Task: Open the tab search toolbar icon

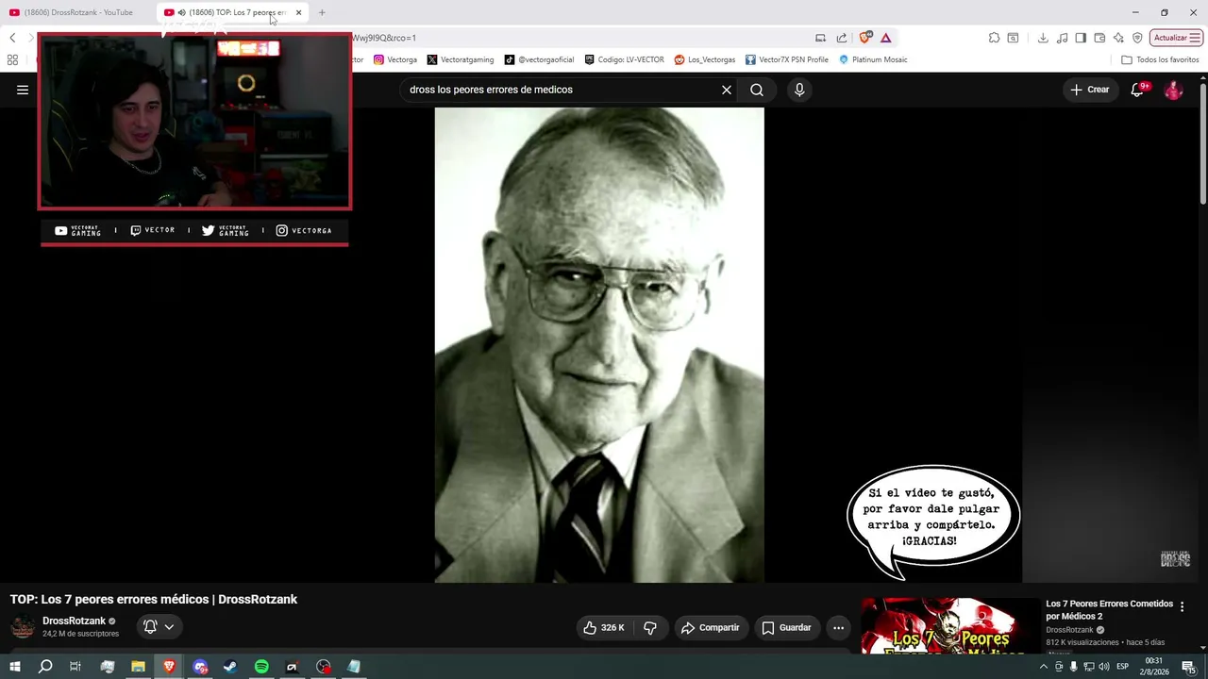Action: tap(1013, 38)
